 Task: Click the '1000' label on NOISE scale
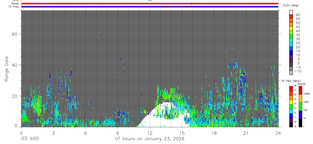pyautogui.click(x=306, y=102)
